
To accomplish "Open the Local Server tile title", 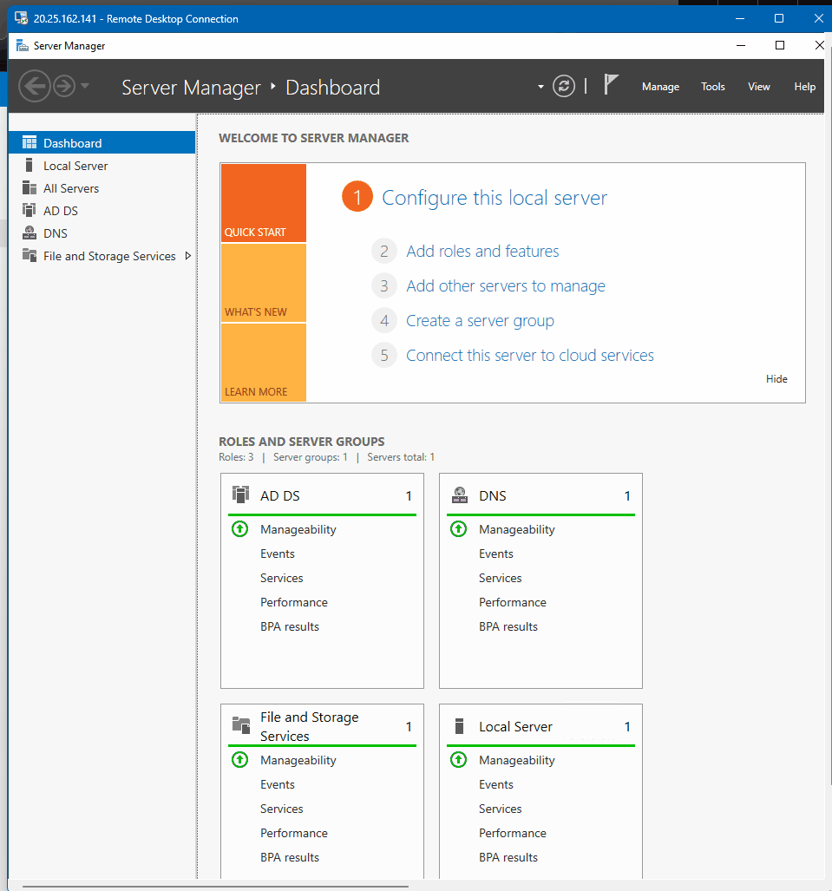I will [x=515, y=727].
